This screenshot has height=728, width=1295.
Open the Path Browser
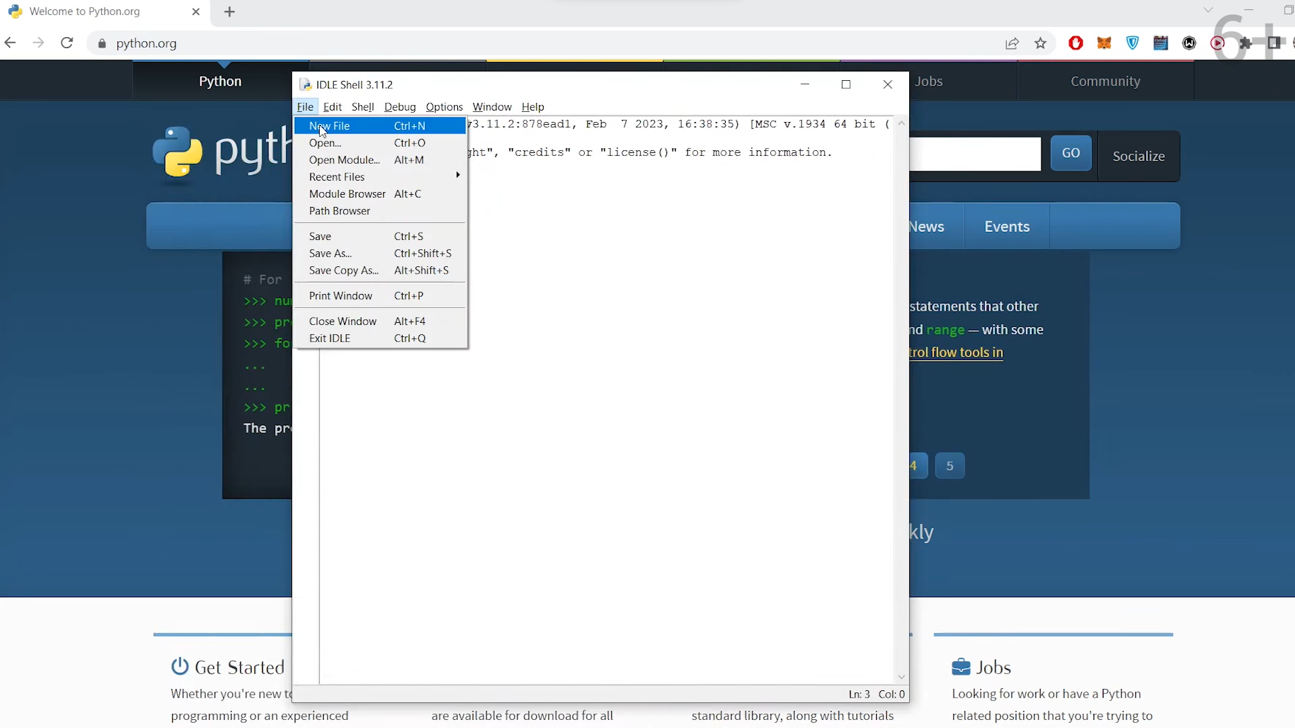(x=380, y=211)
